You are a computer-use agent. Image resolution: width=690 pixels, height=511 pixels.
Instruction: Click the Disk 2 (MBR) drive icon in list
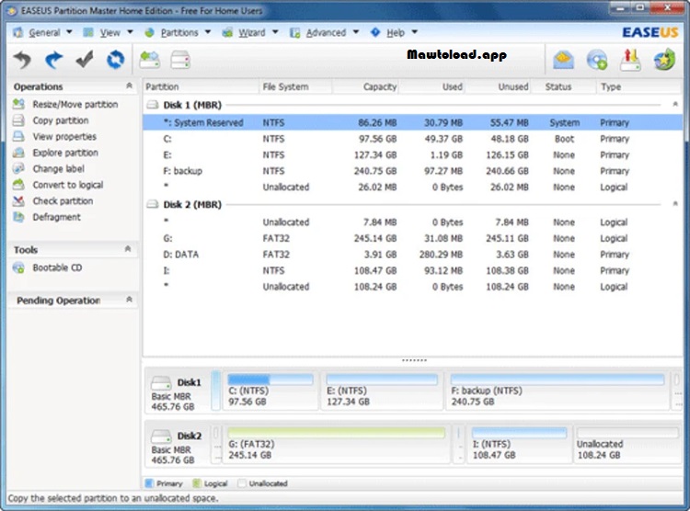(152, 204)
